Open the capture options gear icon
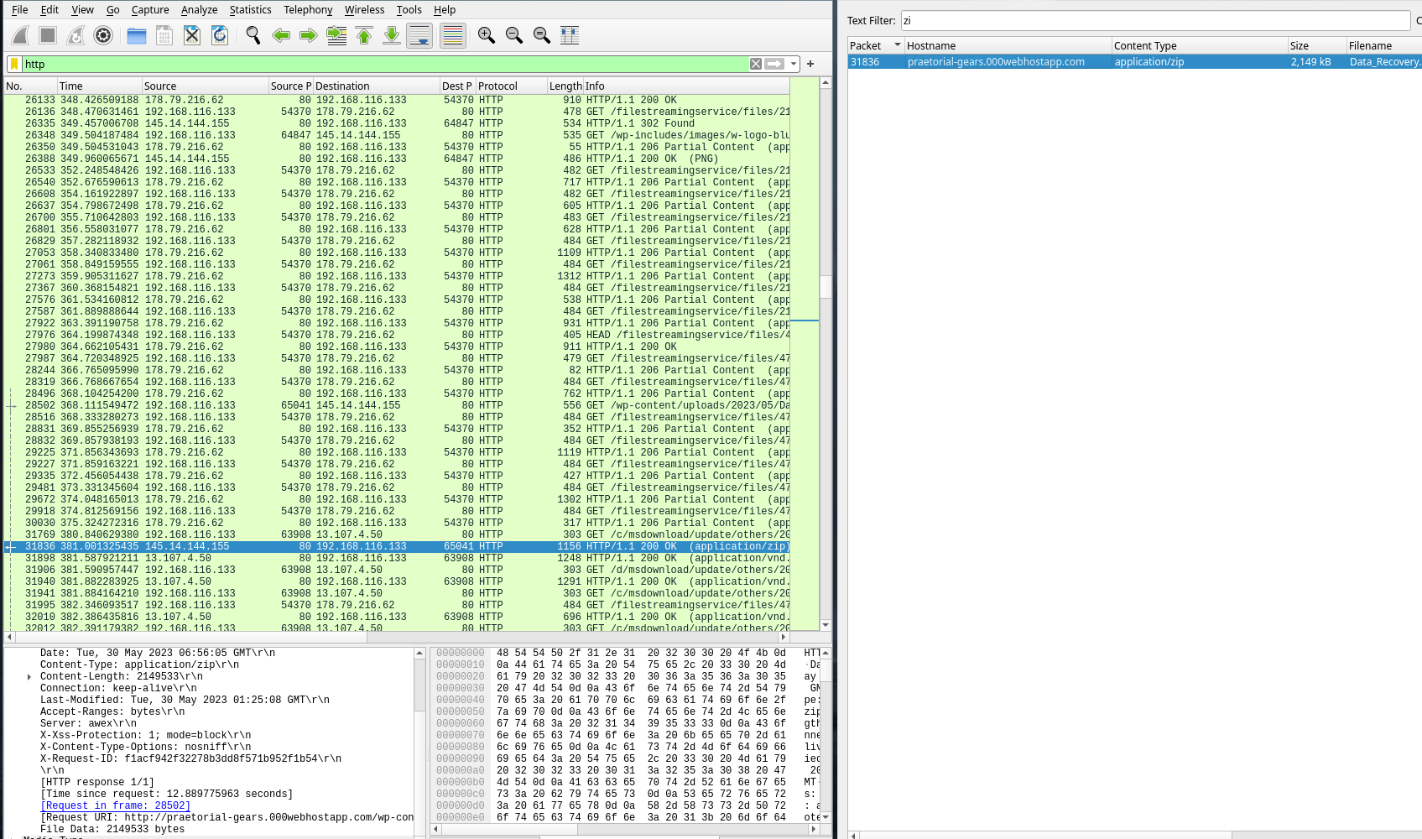 [103, 35]
